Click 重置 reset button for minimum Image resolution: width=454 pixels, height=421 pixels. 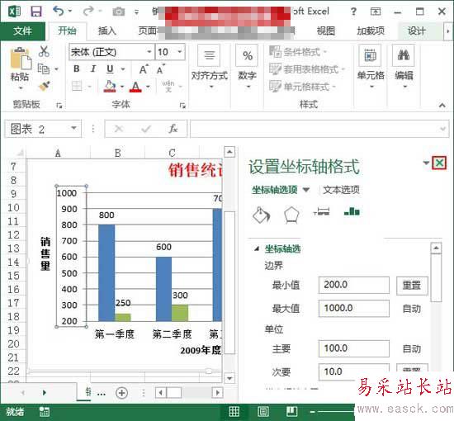[412, 285]
